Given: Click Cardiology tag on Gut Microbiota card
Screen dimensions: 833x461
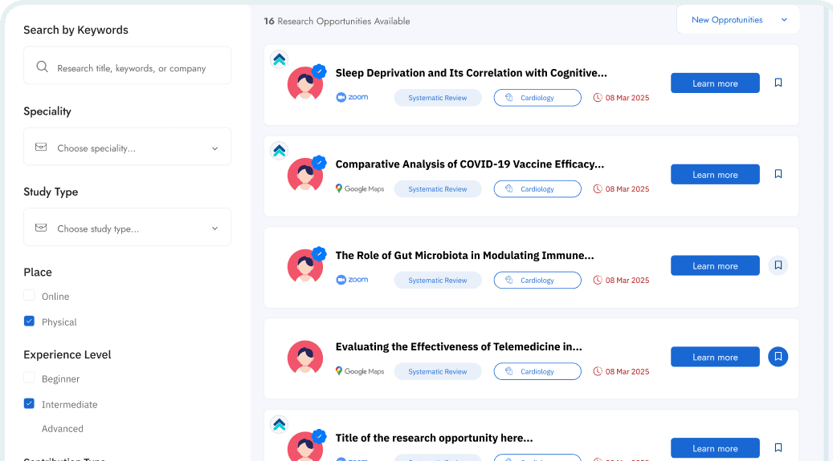Looking at the screenshot, I should pyautogui.click(x=537, y=281).
